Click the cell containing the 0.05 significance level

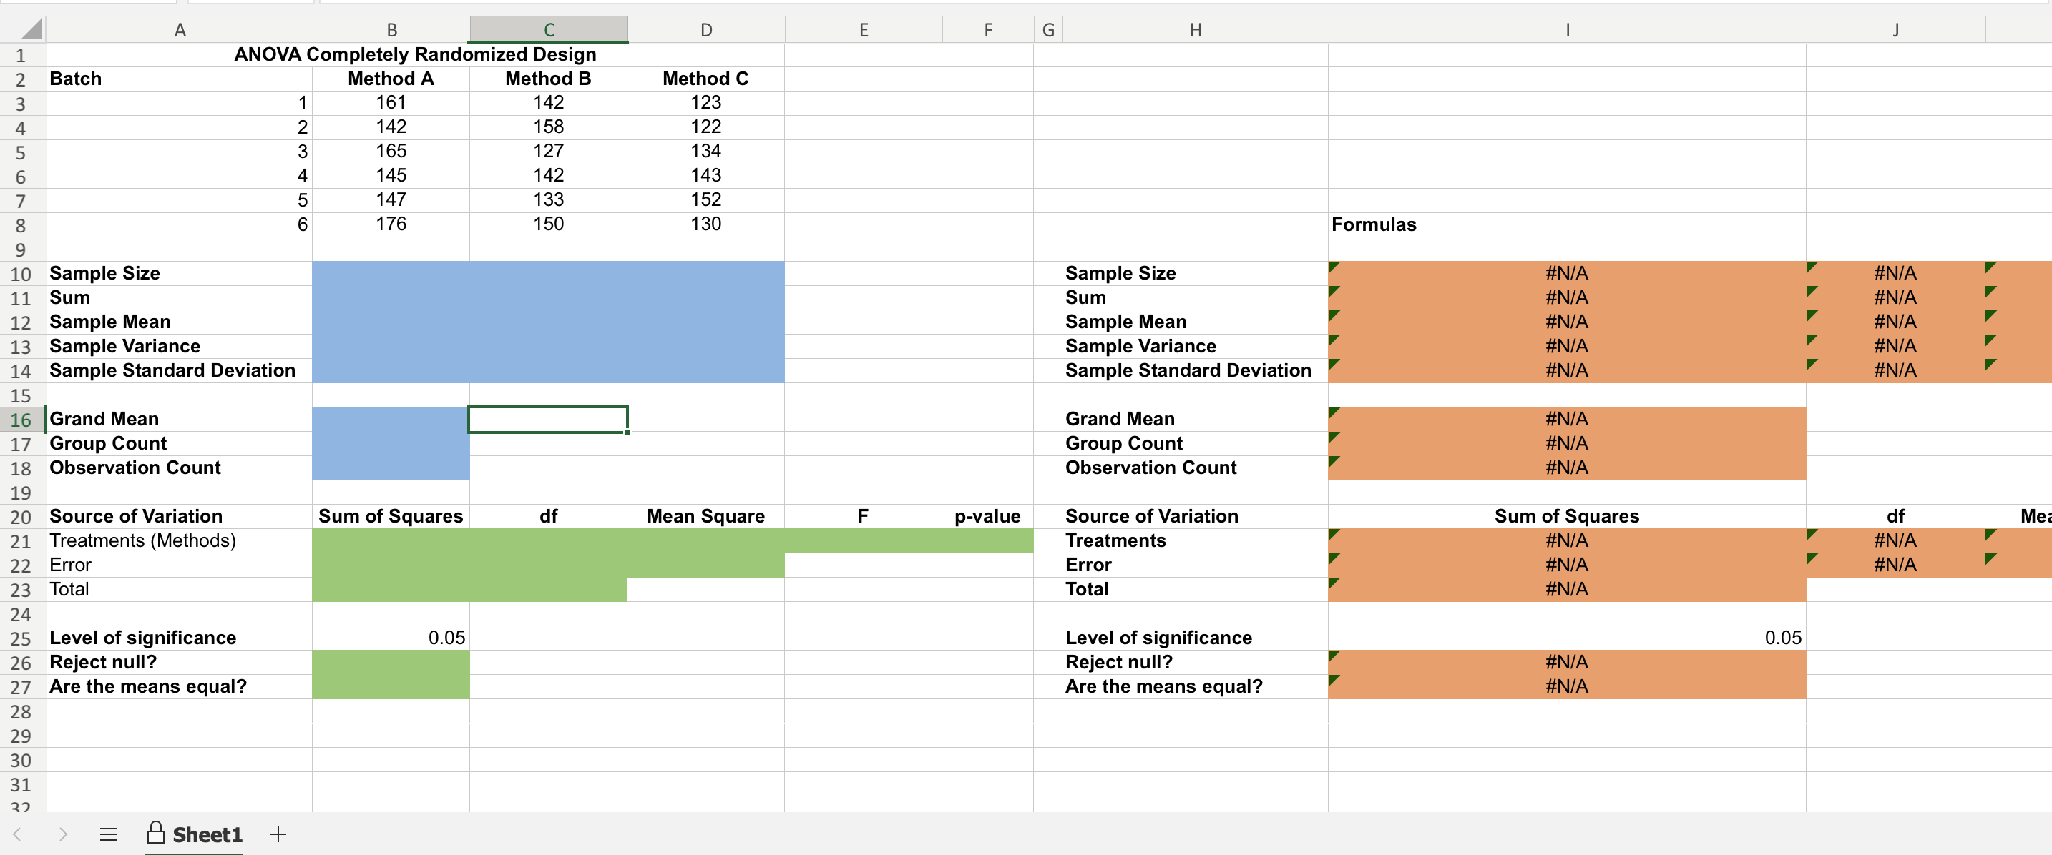point(391,637)
